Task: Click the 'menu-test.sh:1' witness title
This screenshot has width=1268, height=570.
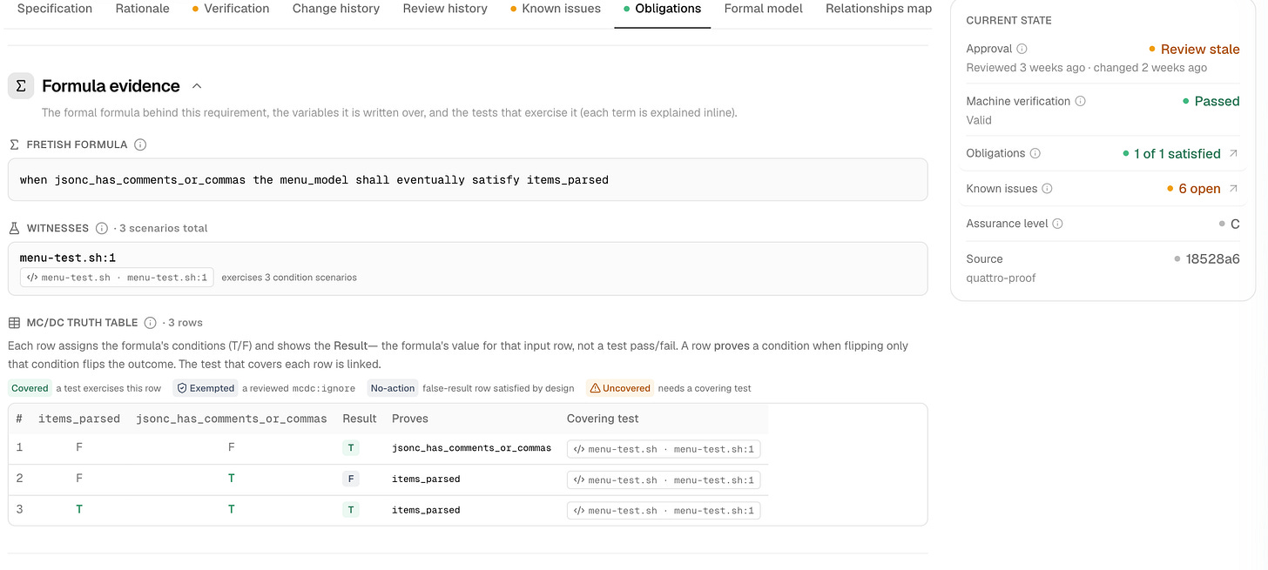Action: click(68, 258)
